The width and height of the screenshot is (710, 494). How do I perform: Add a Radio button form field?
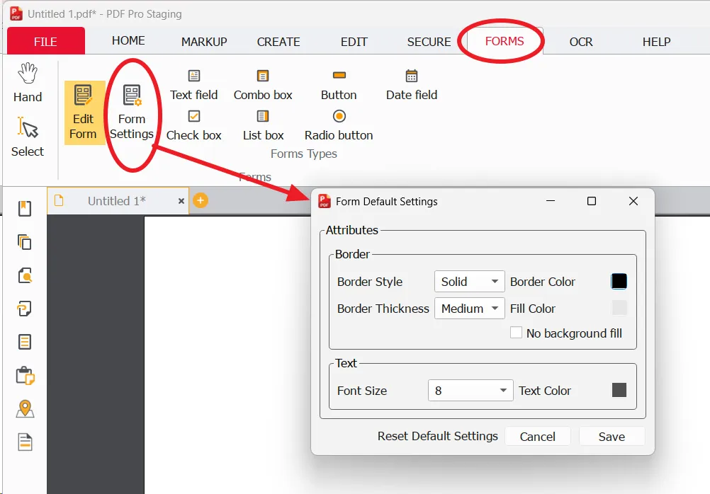[x=339, y=126]
